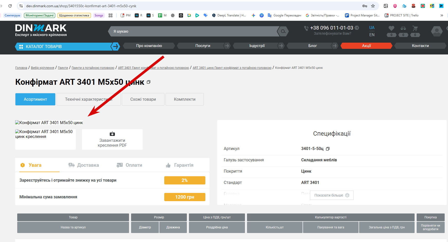Screen dimensions: 448x242
Task: Click the phone handset icon
Action: [x=306, y=28]
